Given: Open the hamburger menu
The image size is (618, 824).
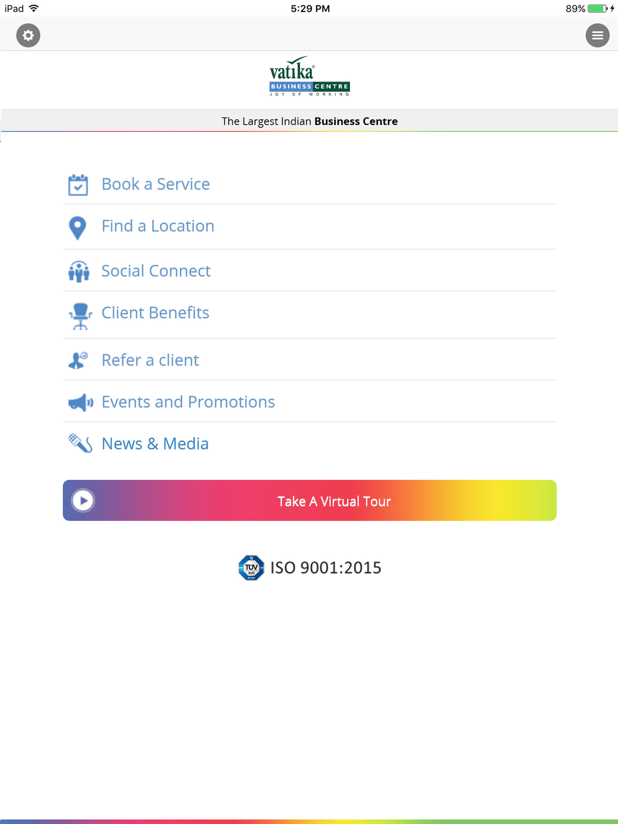Looking at the screenshot, I should point(597,35).
